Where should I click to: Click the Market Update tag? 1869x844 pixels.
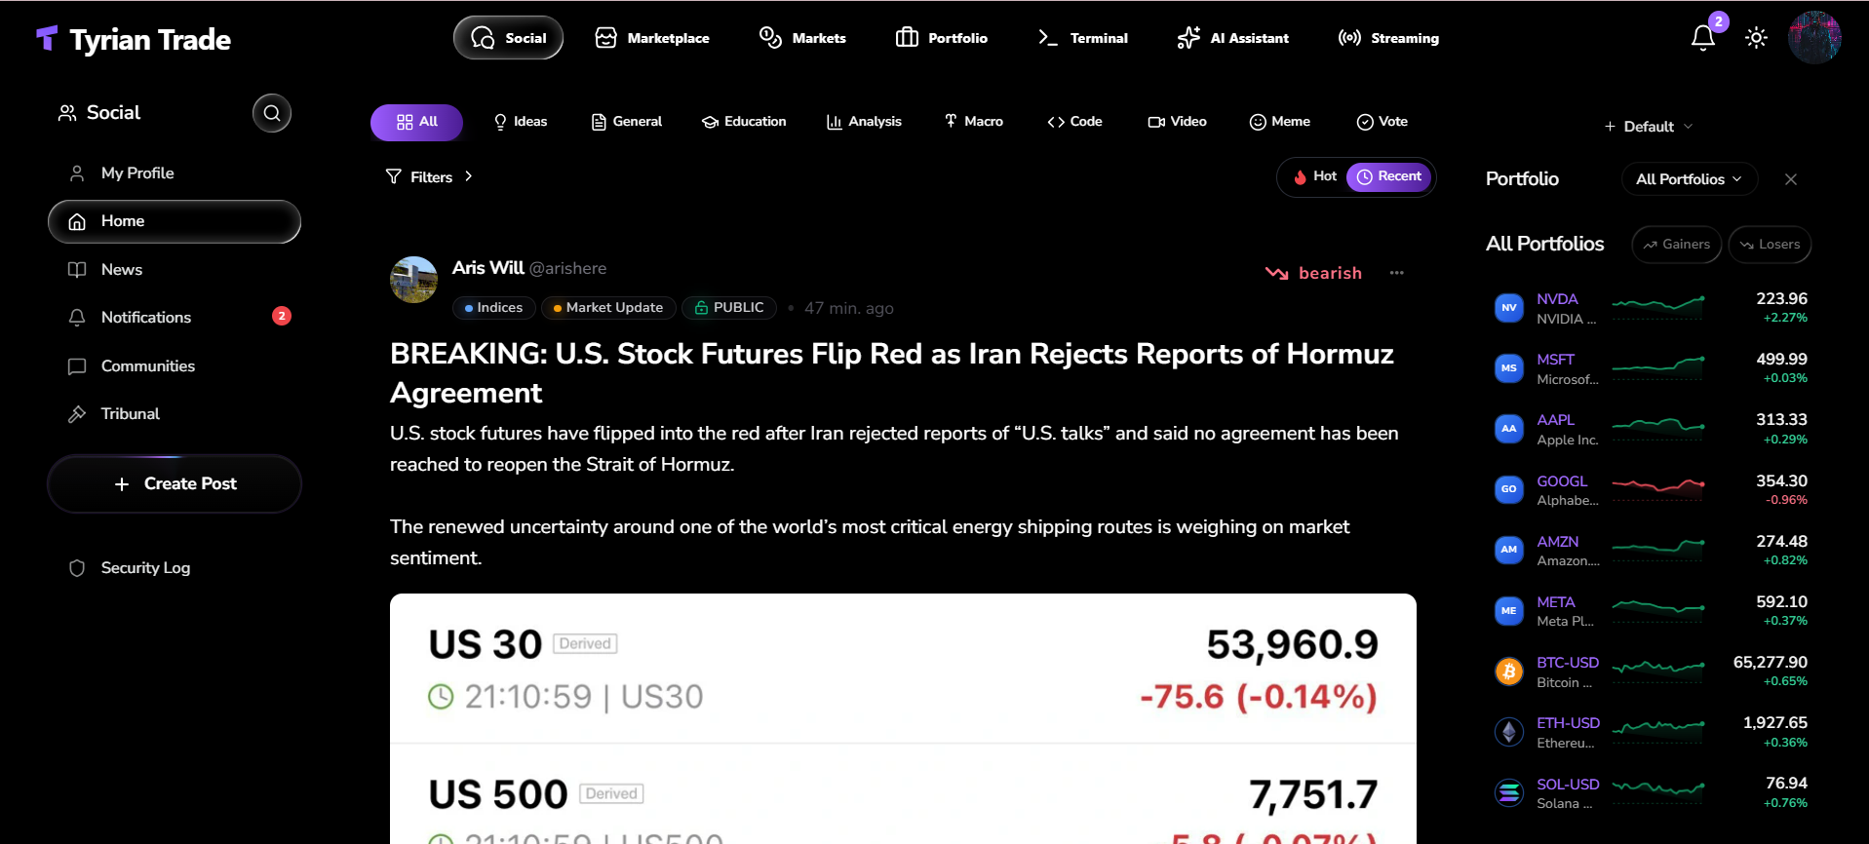(607, 308)
